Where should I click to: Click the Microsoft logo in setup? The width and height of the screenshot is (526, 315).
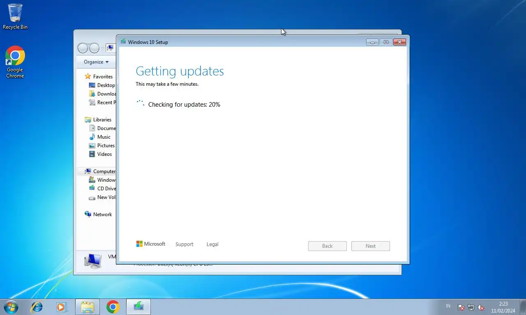tap(151, 244)
